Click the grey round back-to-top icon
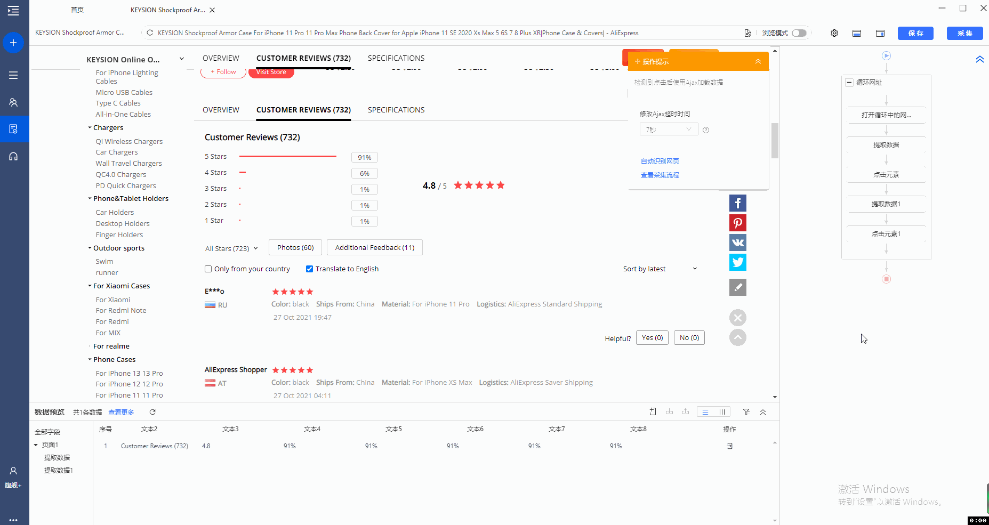989x525 pixels. pyautogui.click(x=738, y=337)
